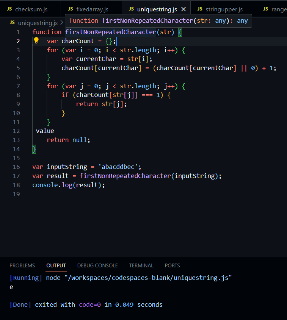The image size is (287, 320).
Task: Click the hover tooltip function signature
Action: (158, 21)
